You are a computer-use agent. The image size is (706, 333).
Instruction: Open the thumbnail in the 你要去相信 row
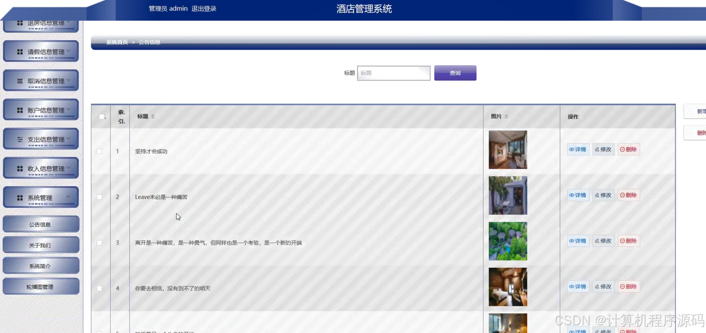(508, 287)
